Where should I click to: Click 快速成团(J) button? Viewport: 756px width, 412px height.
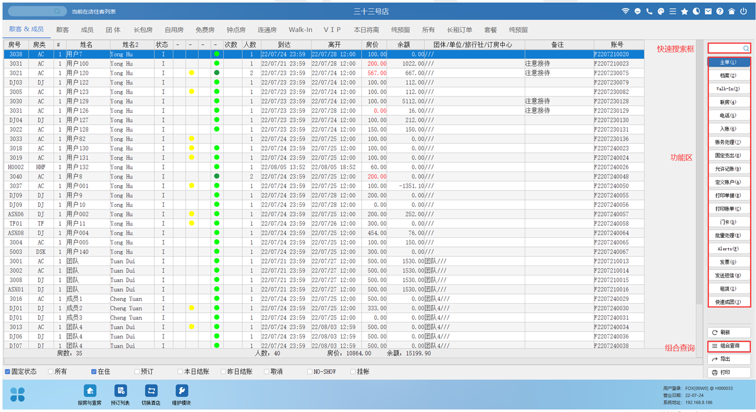tap(729, 302)
